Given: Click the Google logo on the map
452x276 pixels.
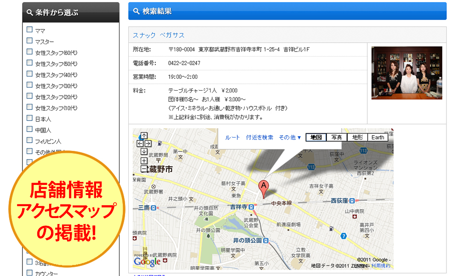Looking at the screenshot, I should 147,261.
